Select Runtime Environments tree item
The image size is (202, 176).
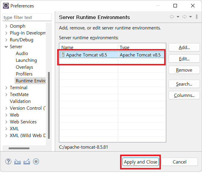(x=30, y=81)
